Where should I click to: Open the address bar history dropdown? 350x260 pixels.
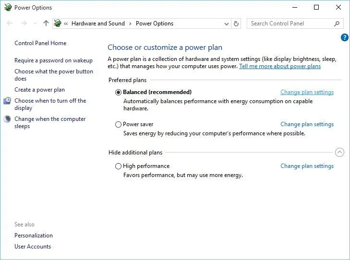click(227, 24)
